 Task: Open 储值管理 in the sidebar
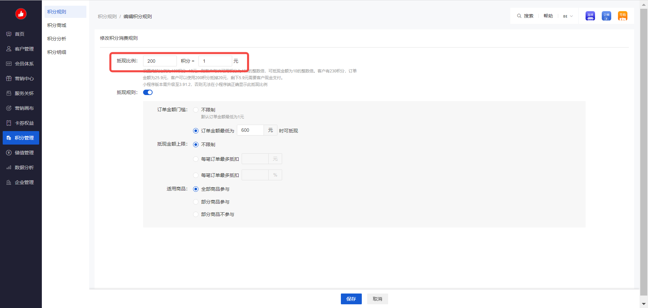(x=24, y=153)
